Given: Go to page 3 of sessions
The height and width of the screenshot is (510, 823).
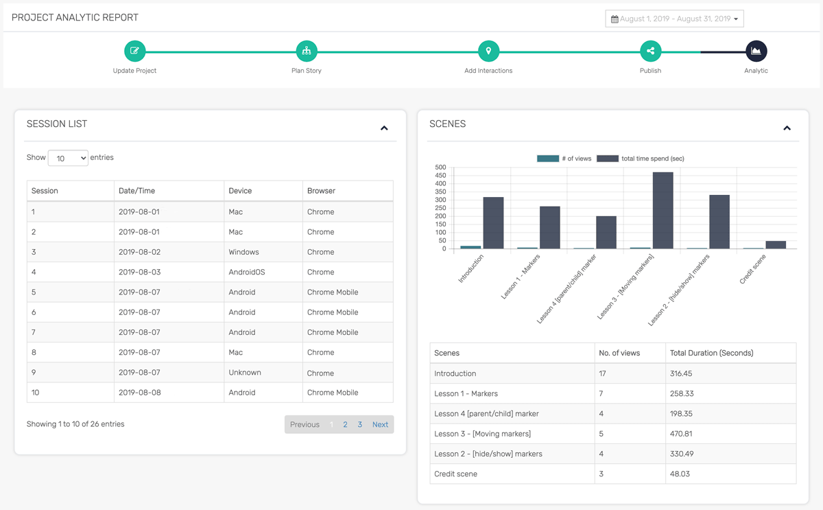Looking at the screenshot, I should 359,425.
